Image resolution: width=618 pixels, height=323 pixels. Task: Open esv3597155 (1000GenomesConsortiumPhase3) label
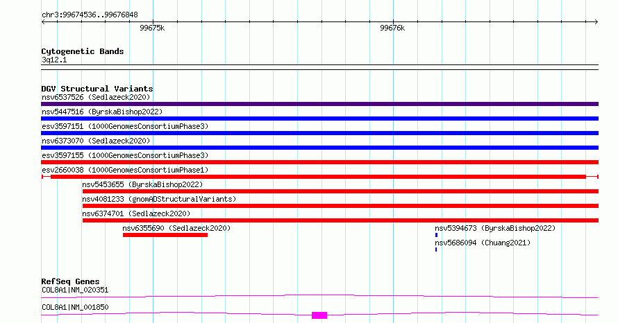[125, 155]
